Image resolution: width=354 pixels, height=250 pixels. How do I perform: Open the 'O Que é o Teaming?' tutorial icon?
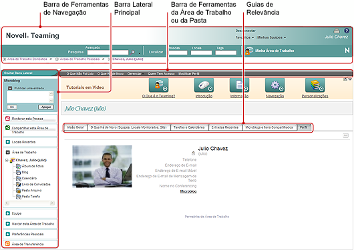pyautogui.click(x=158, y=85)
